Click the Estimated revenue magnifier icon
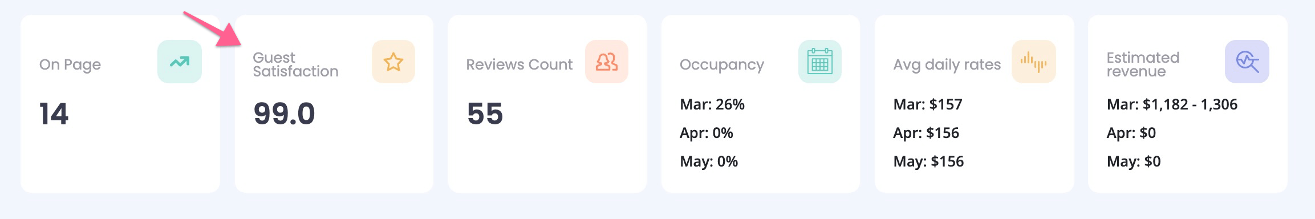This screenshot has width=1315, height=219. tap(1247, 62)
